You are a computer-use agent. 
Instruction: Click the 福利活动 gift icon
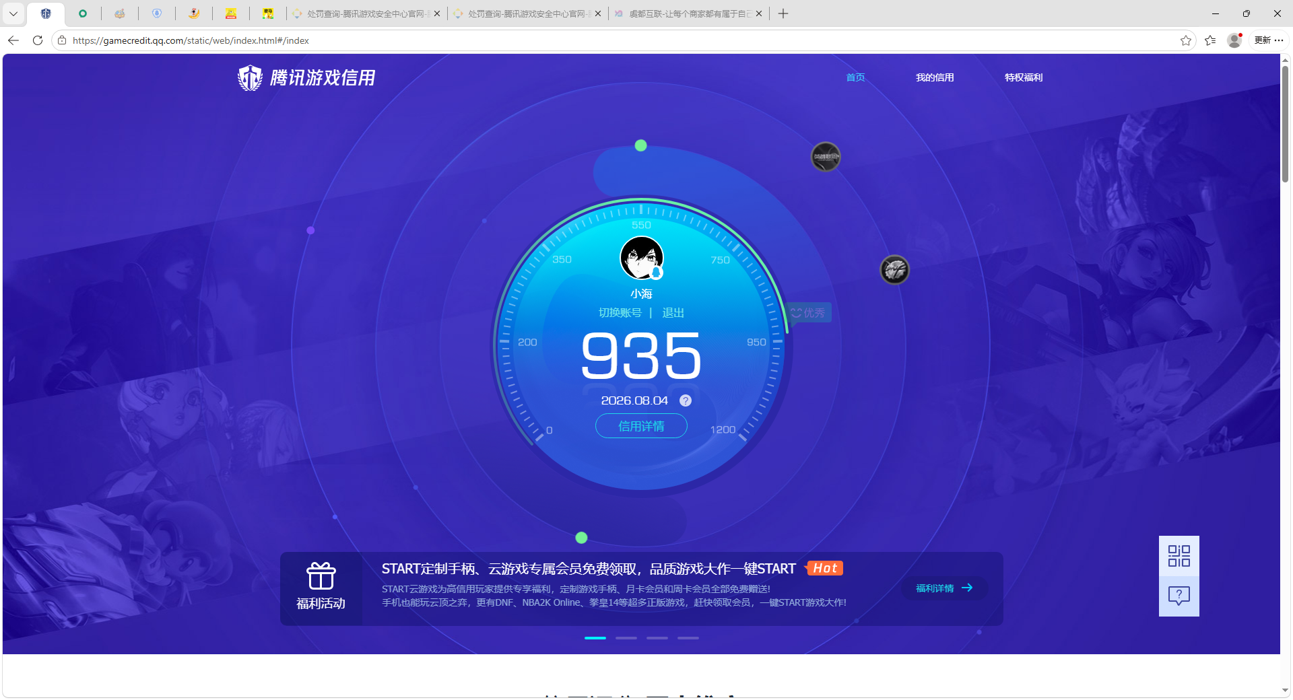coord(321,576)
